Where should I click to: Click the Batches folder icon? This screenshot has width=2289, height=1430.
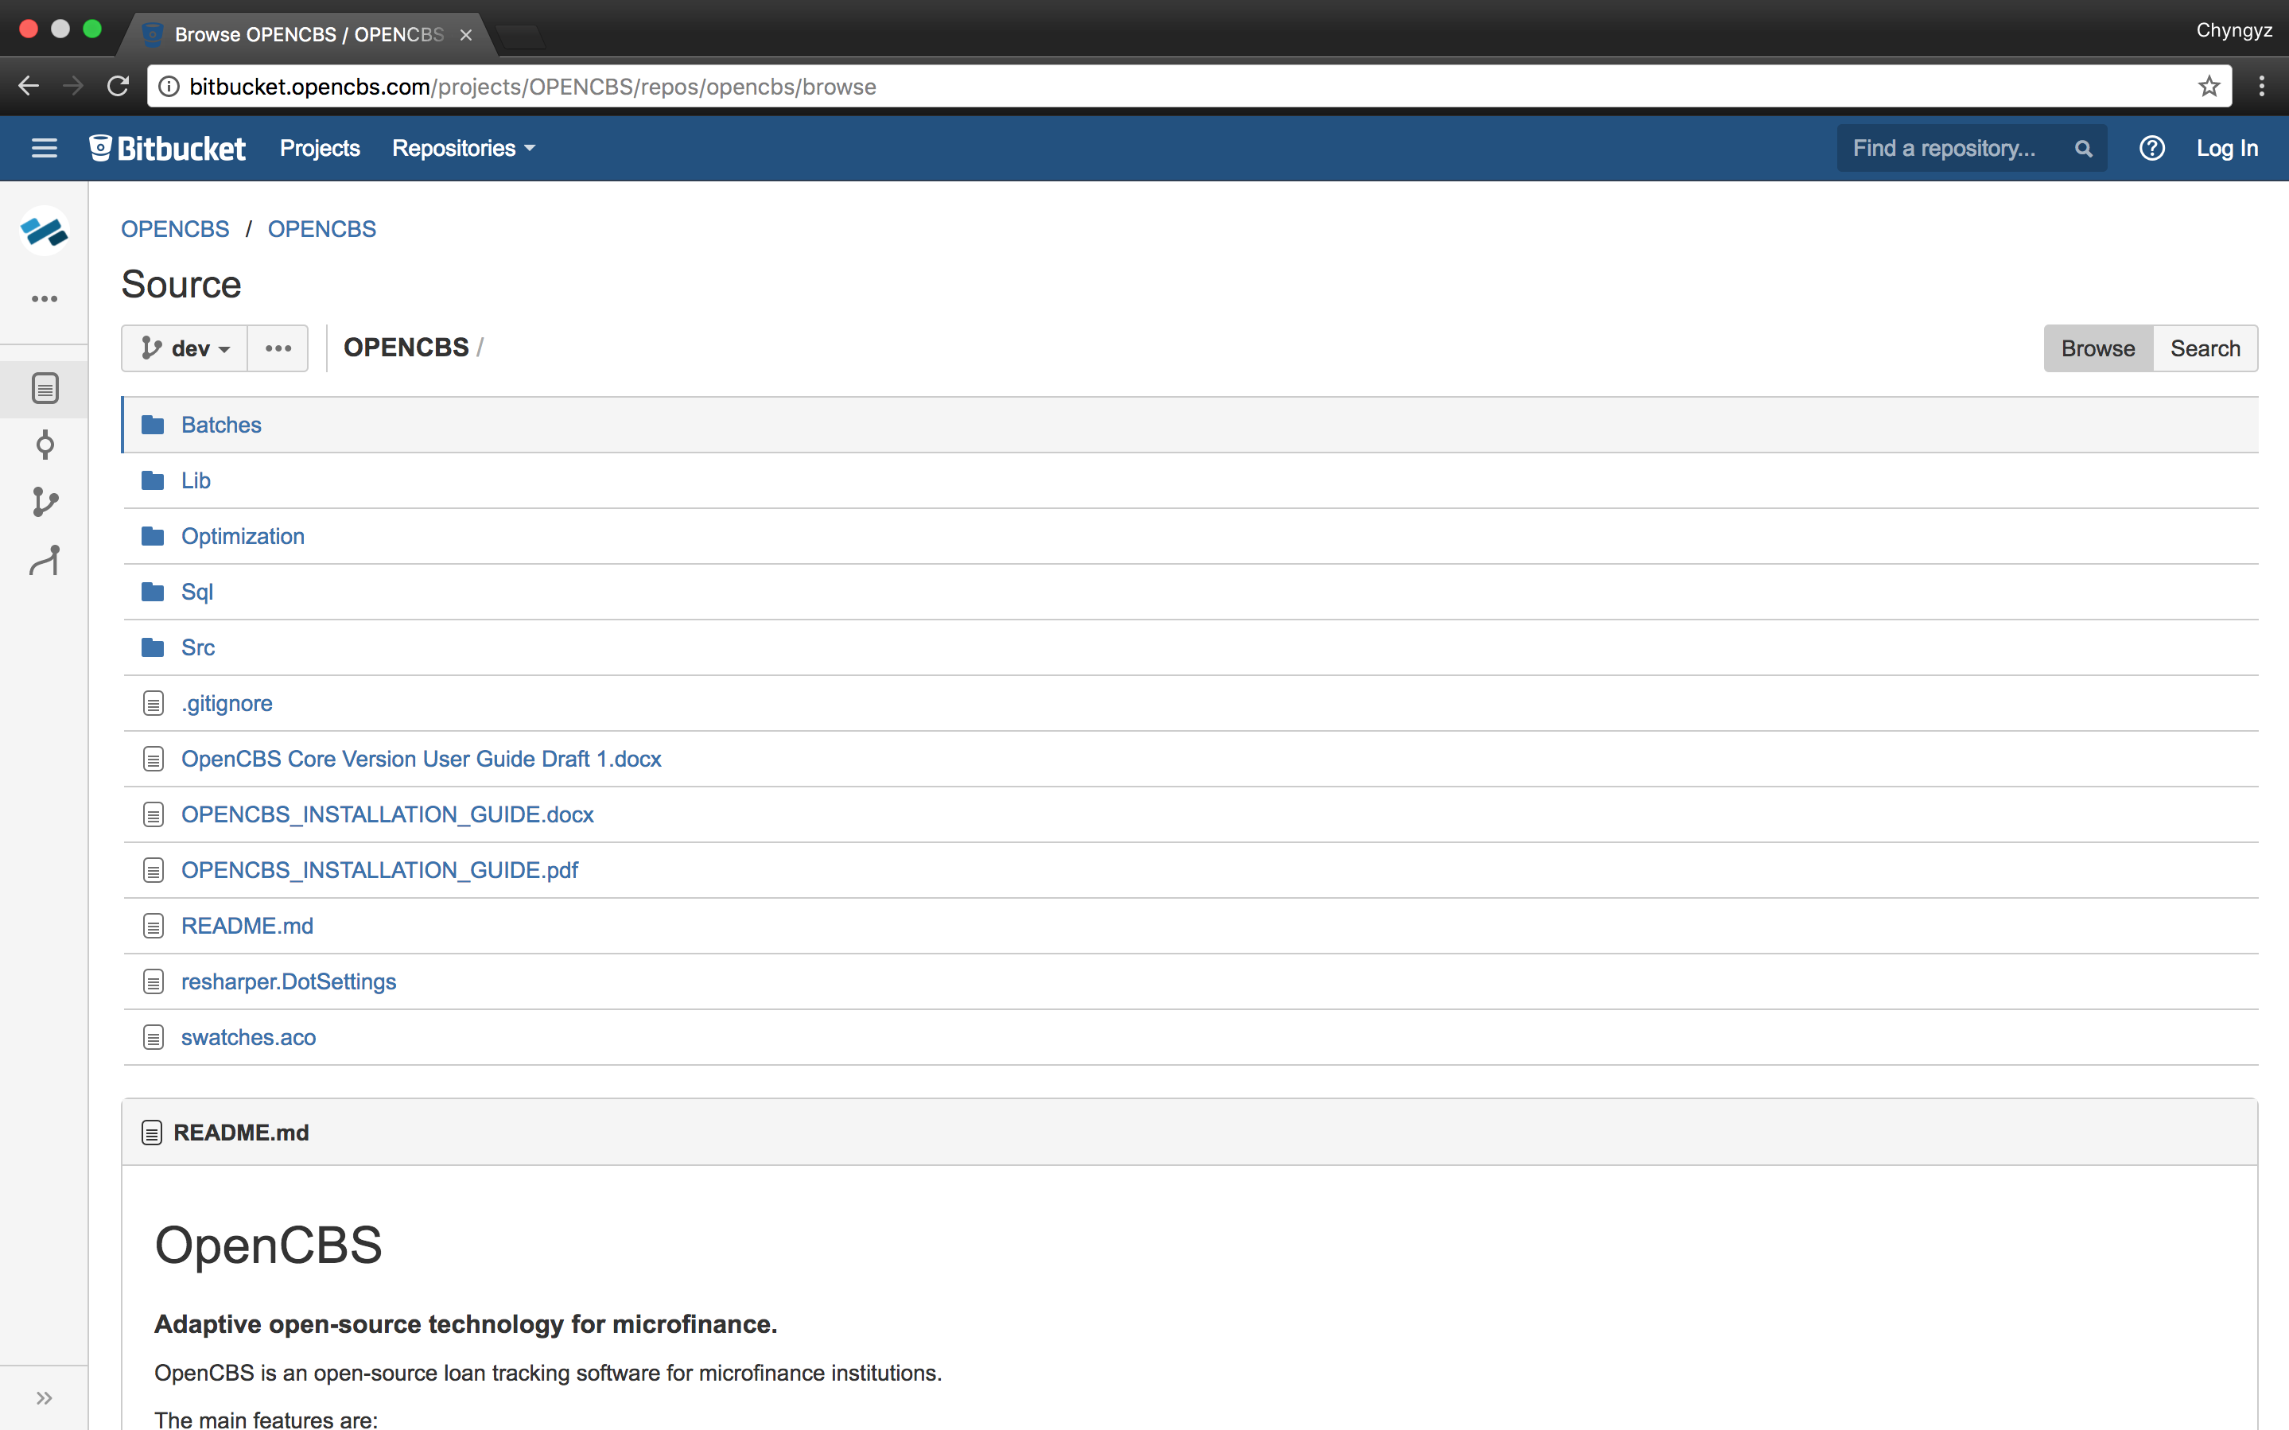[152, 425]
